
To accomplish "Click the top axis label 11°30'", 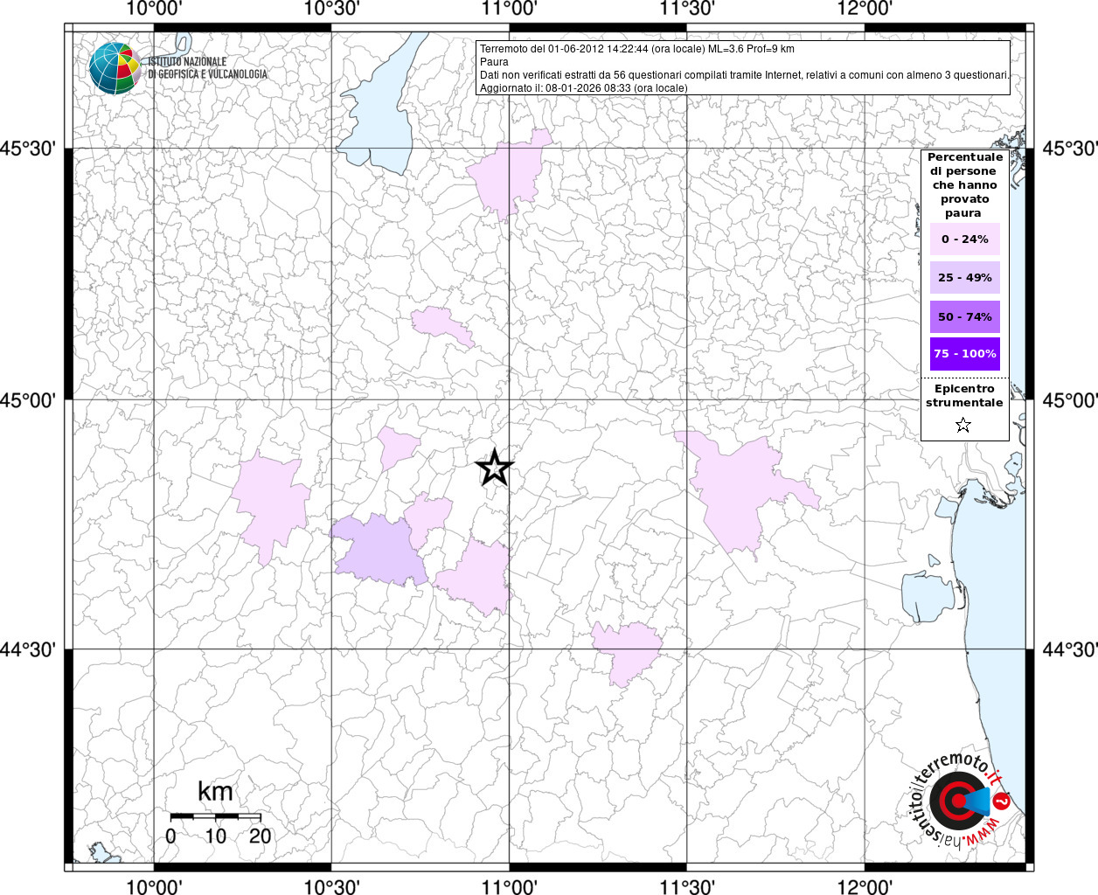I will click(x=686, y=9).
